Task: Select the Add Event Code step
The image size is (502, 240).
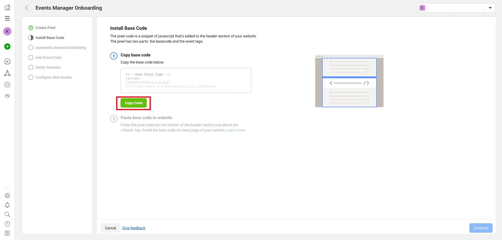Action: 48,57
